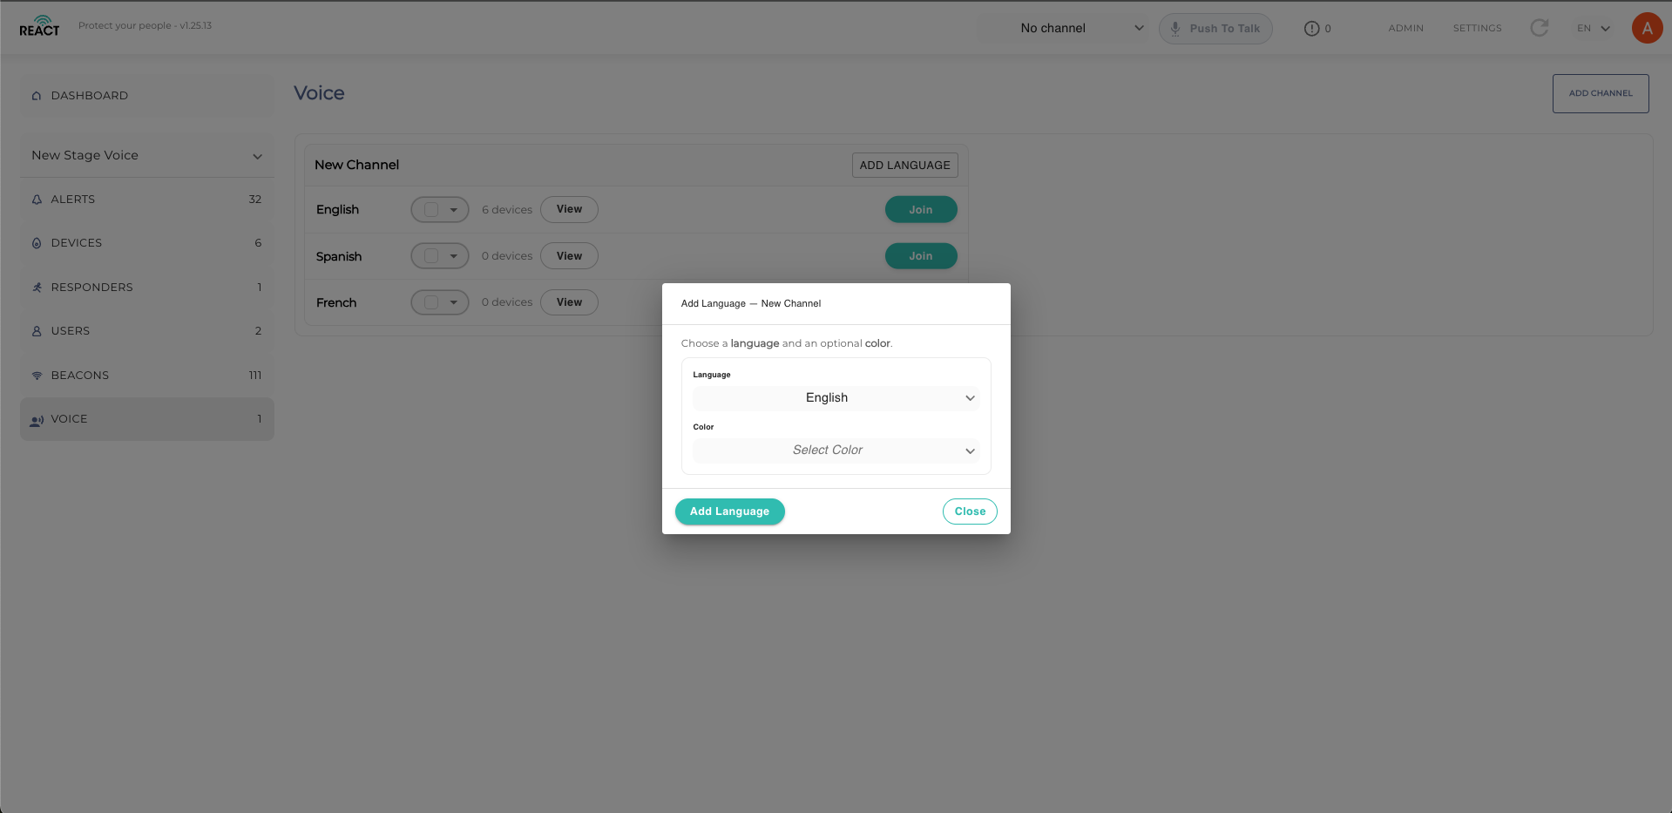Viewport: 1672px width, 813px height.
Task: Open BEACONS in the sidebar
Action: 147,376
